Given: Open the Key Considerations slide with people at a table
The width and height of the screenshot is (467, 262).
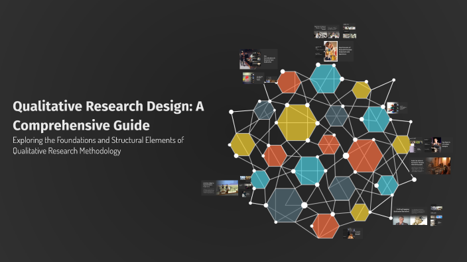Looking at the screenshot, I should point(258,59).
